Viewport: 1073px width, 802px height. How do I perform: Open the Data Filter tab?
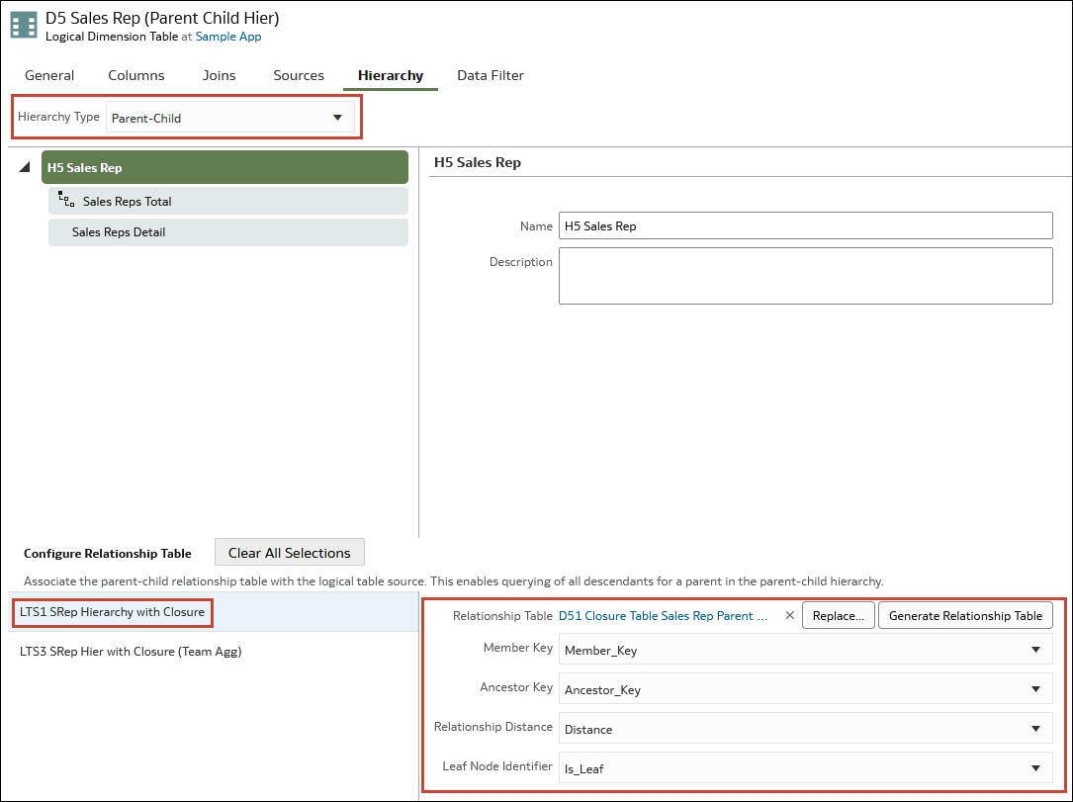[491, 75]
